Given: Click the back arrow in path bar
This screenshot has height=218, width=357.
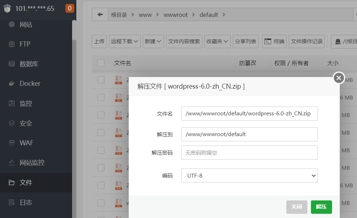Looking at the screenshot, I should point(100,15).
